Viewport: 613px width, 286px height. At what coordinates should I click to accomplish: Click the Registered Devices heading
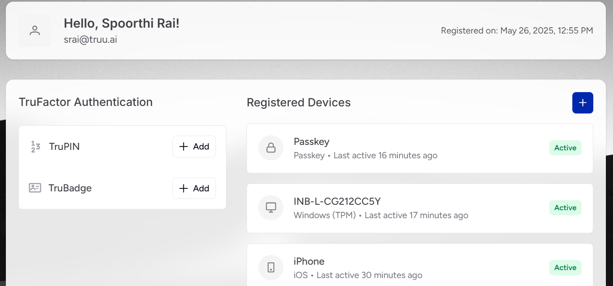point(299,103)
